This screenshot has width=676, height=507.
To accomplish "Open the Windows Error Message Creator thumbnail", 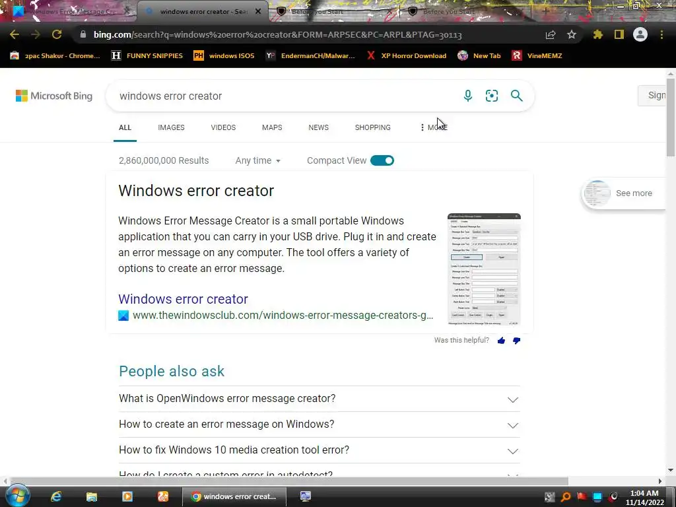I will [484, 269].
